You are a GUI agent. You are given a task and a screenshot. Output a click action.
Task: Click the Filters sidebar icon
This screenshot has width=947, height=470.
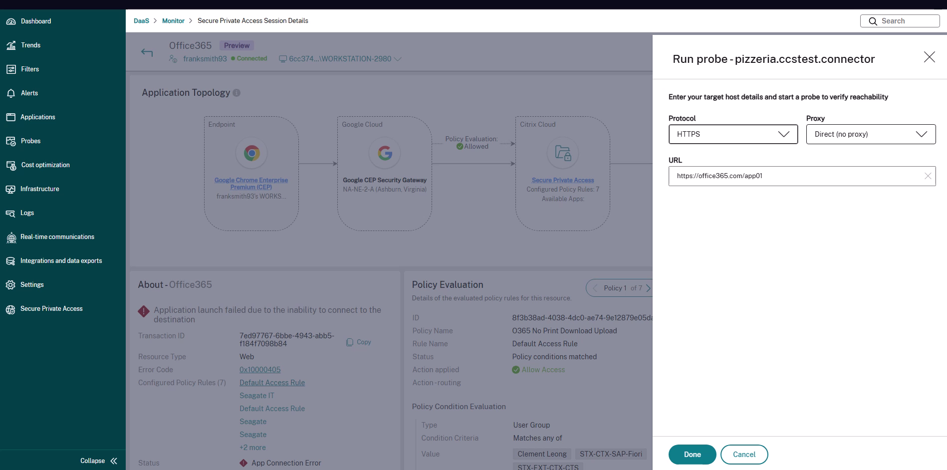point(10,69)
